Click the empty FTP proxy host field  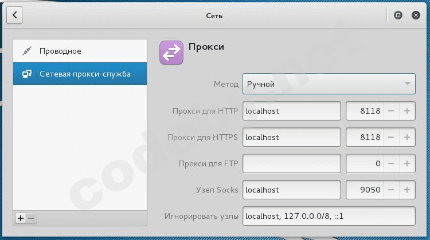pyautogui.click(x=292, y=164)
